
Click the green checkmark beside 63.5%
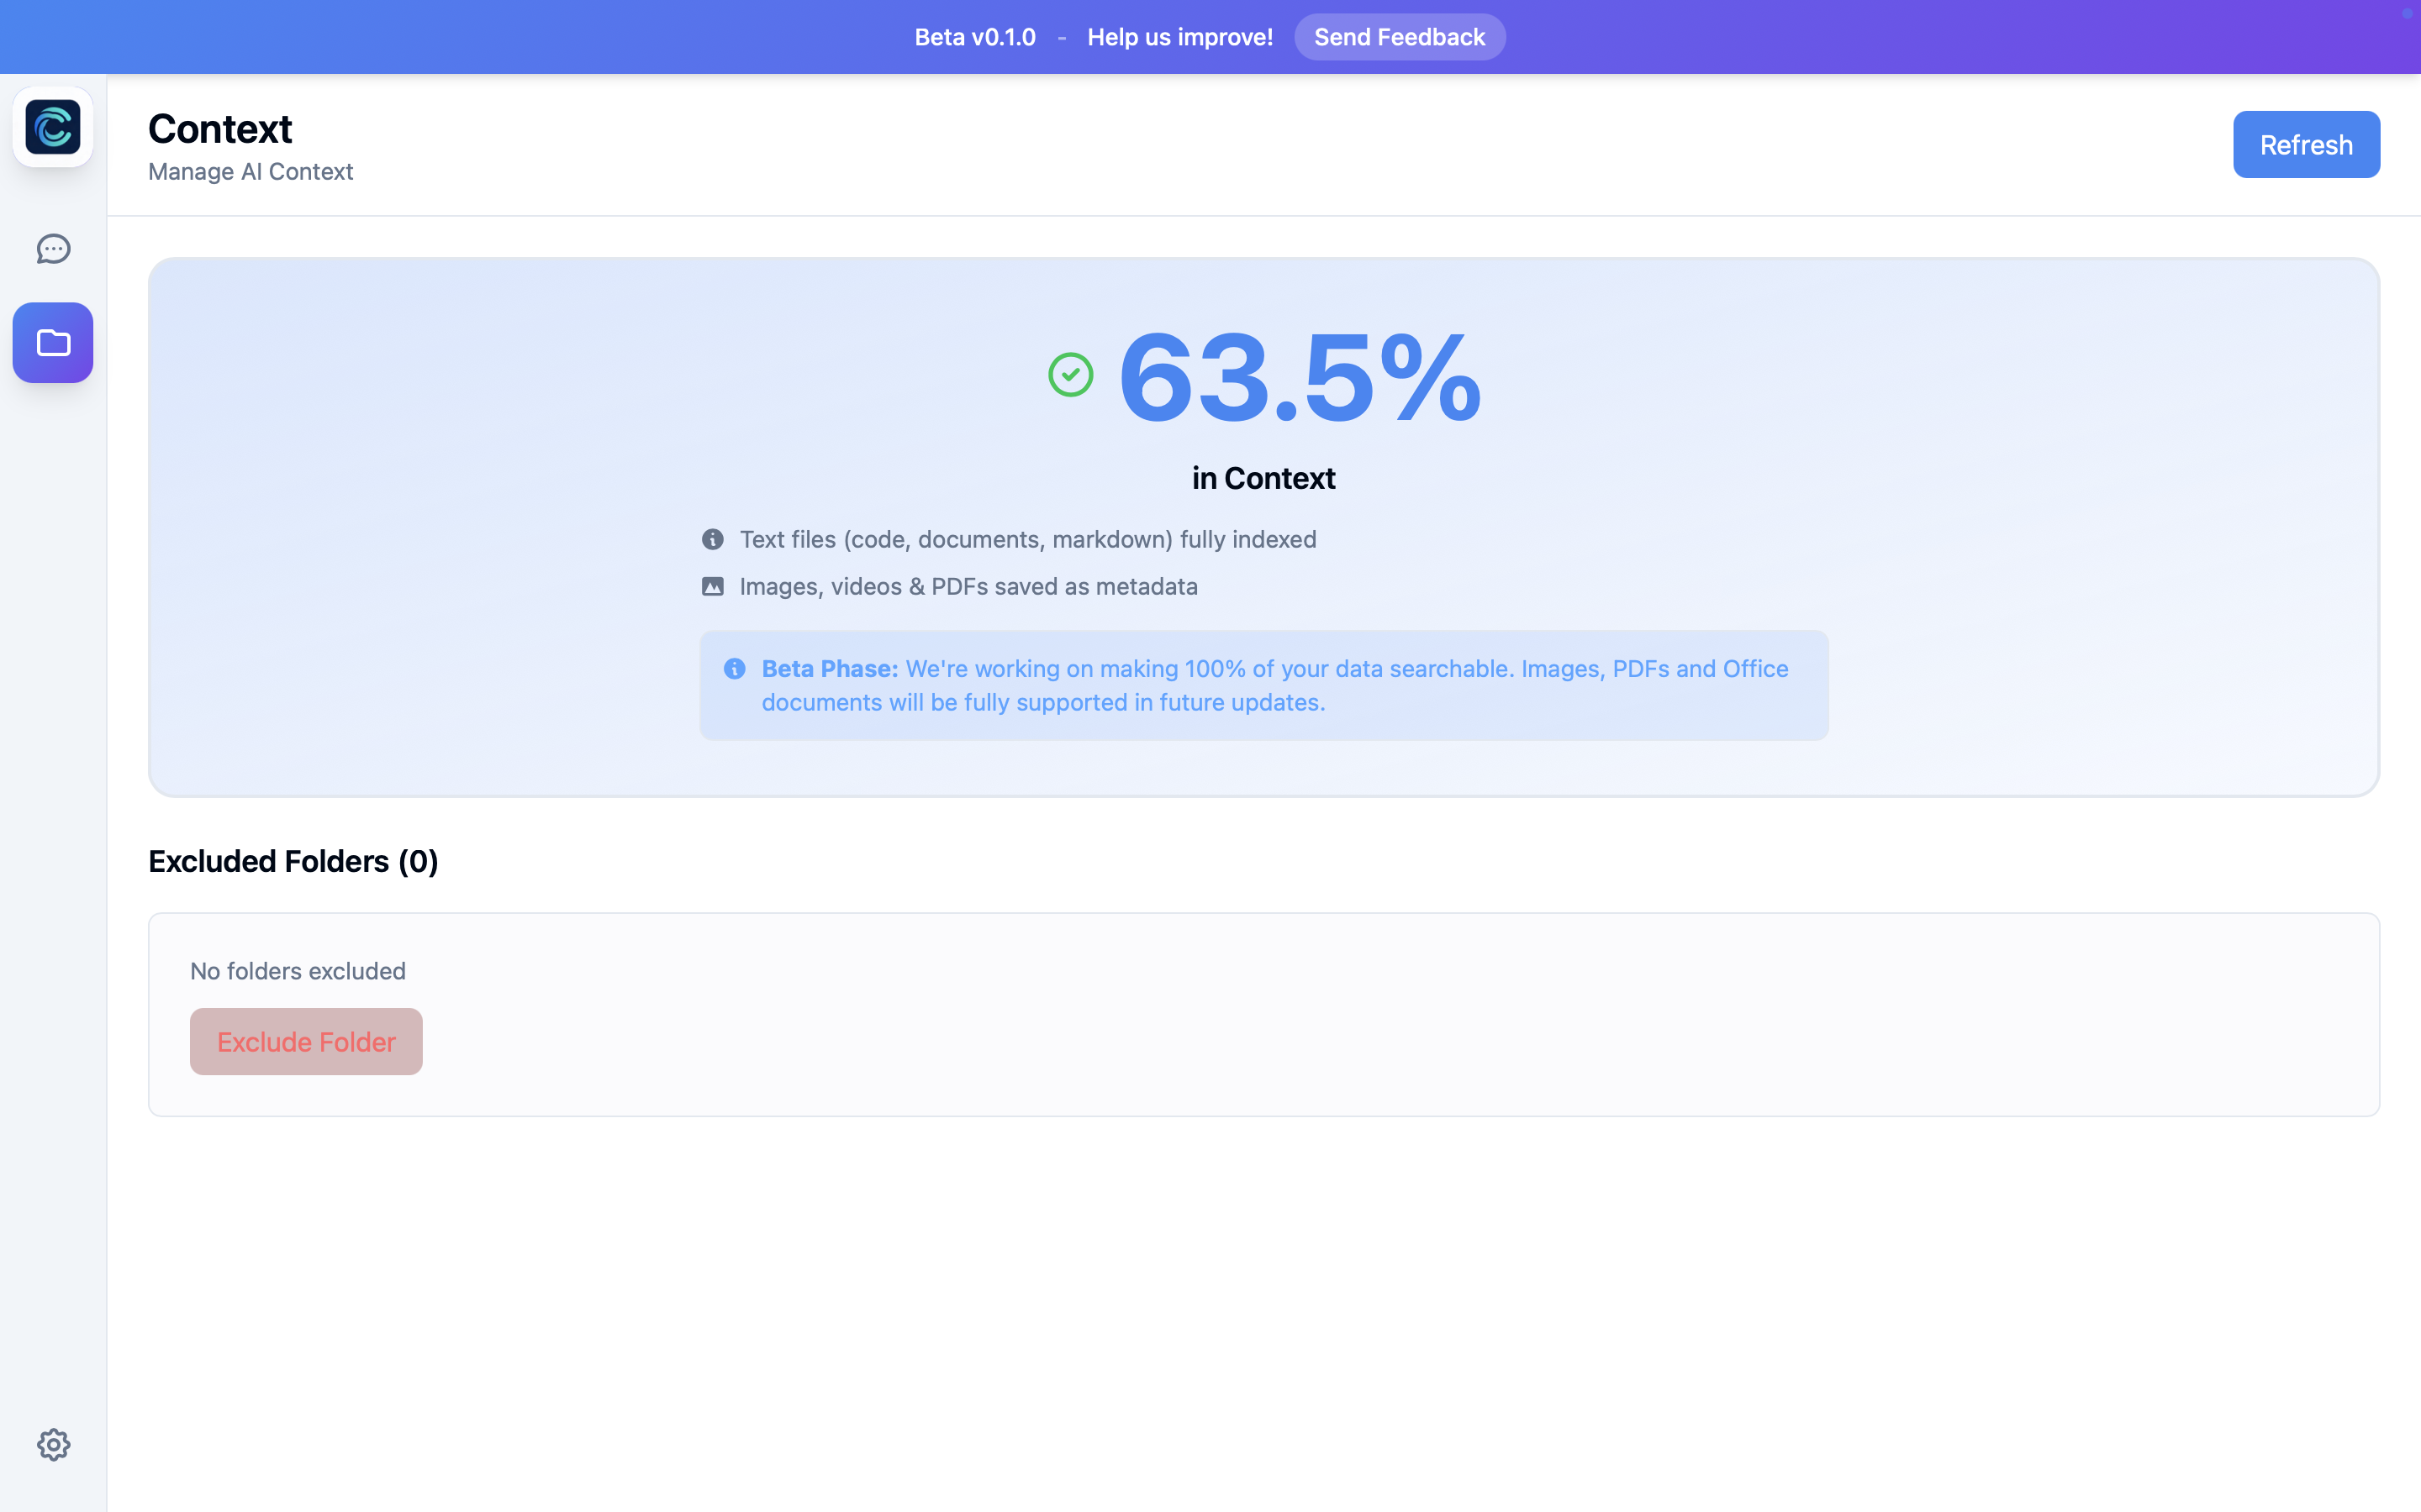[1069, 375]
